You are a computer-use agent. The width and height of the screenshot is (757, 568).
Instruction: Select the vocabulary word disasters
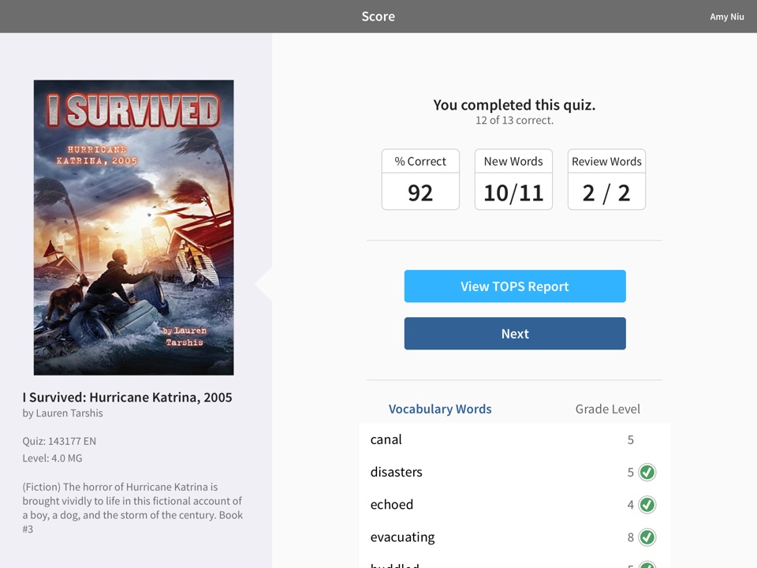[x=396, y=472]
